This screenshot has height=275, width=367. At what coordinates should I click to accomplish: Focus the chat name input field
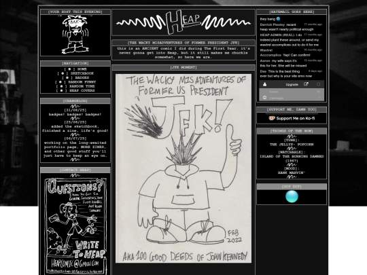(292, 92)
